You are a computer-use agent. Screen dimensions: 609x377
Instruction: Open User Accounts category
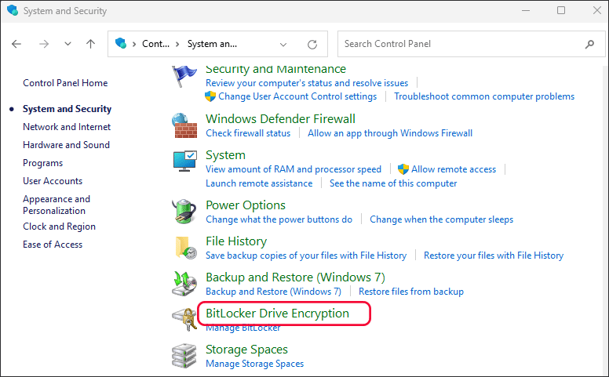(x=53, y=181)
